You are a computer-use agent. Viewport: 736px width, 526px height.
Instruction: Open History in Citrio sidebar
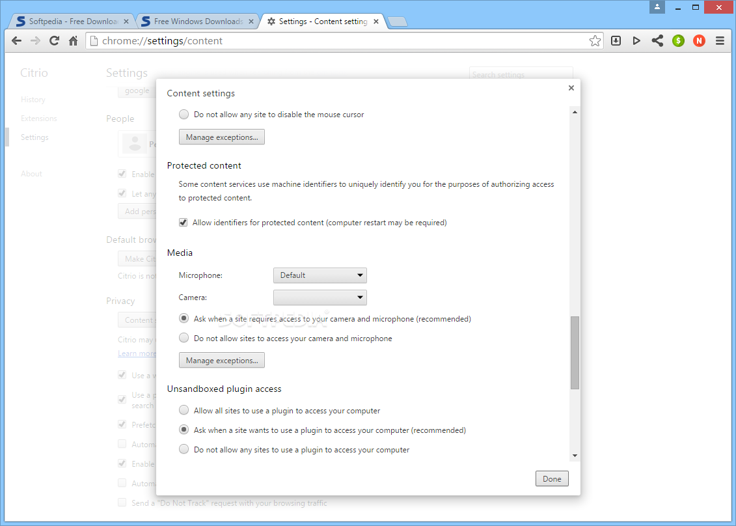[x=33, y=100]
